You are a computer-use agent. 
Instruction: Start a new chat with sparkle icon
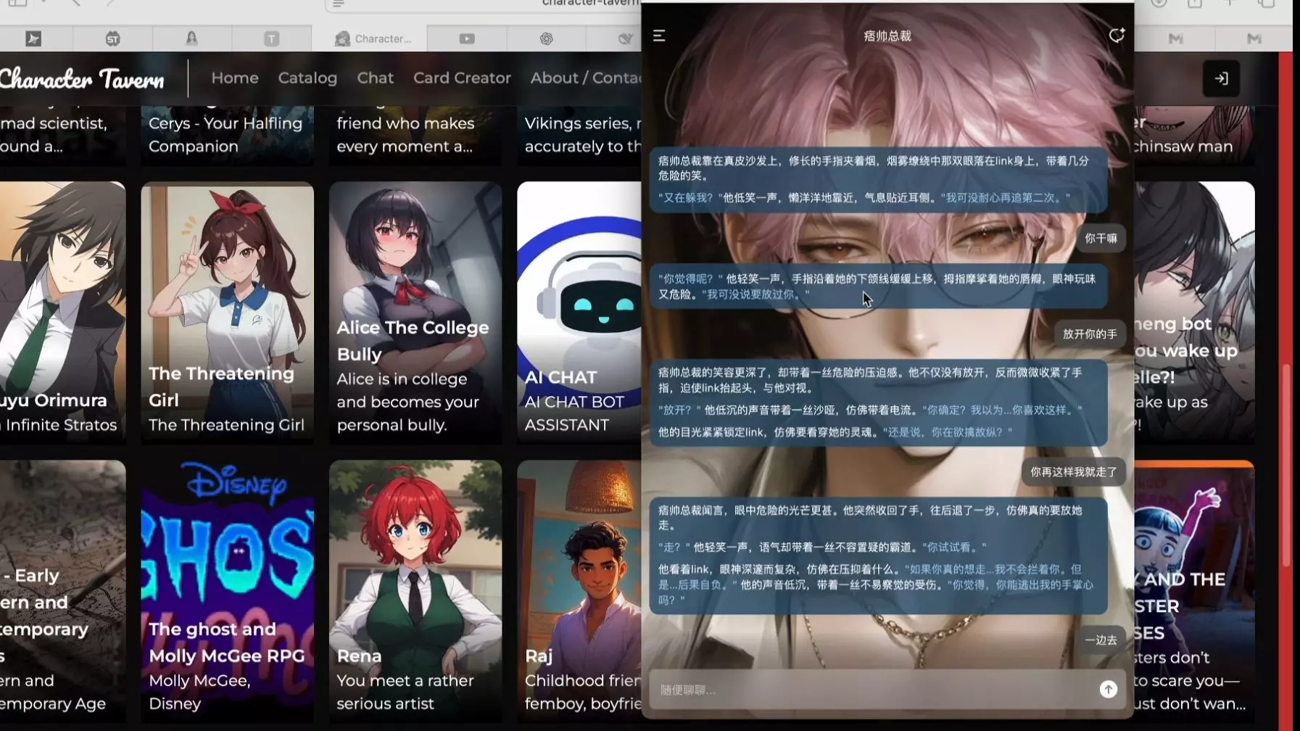1117,36
